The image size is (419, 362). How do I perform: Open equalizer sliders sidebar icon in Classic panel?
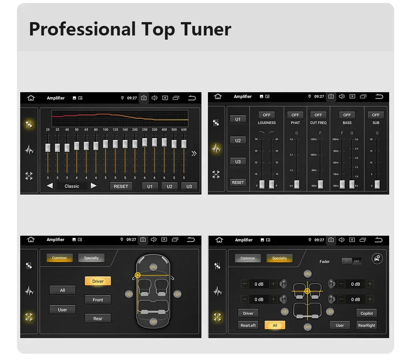click(29, 124)
